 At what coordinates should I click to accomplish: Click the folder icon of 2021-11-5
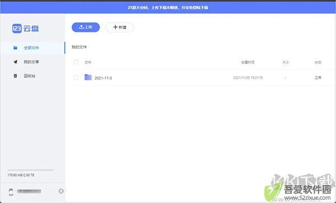(x=88, y=77)
